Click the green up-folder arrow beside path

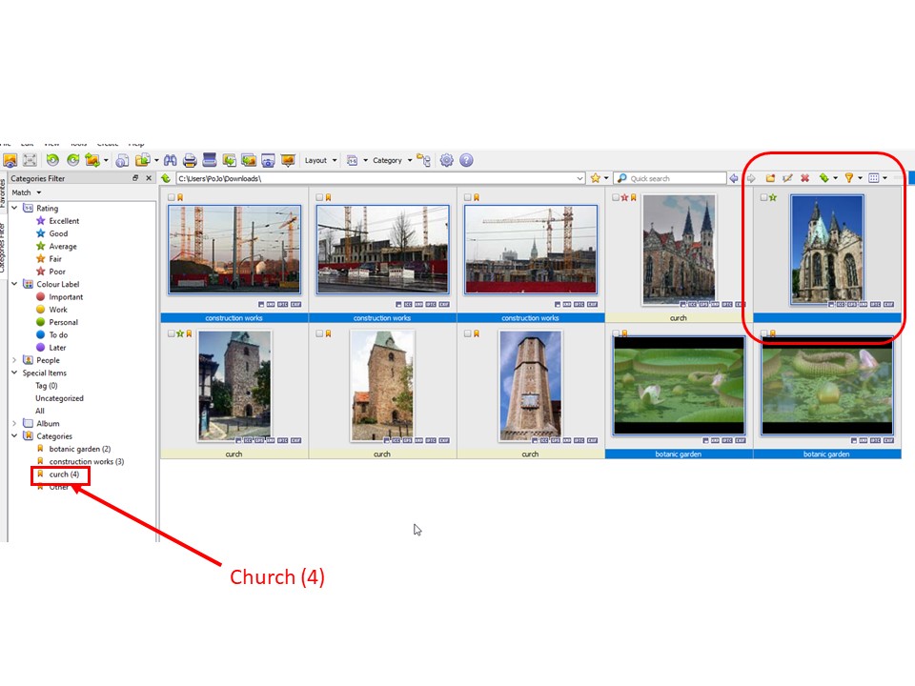166,178
